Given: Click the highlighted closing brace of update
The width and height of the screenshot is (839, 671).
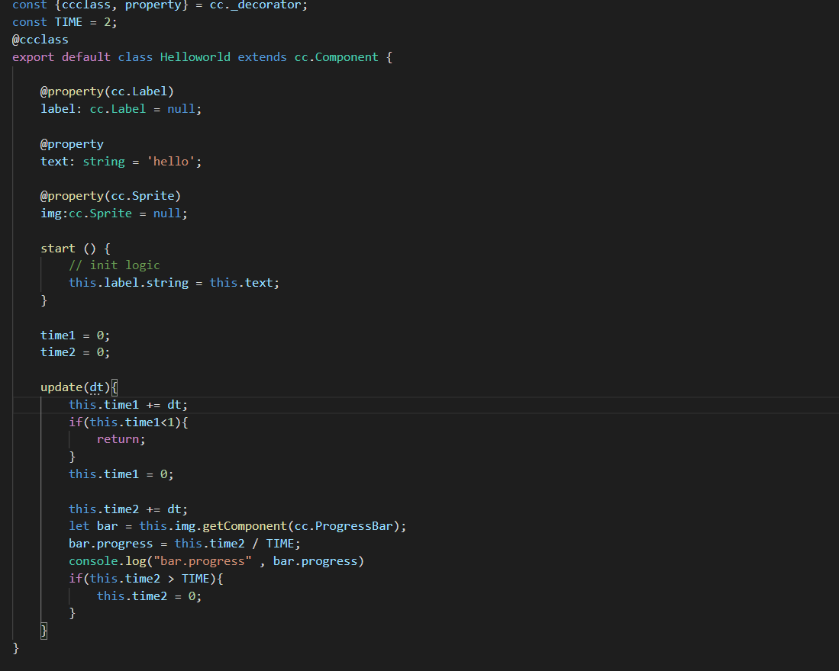Looking at the screenshot, I should [x=44, y=631].
